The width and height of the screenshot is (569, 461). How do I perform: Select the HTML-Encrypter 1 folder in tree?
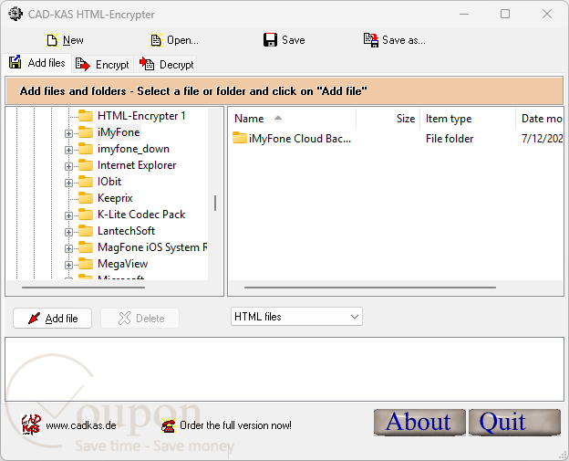[x=141, y=116]
